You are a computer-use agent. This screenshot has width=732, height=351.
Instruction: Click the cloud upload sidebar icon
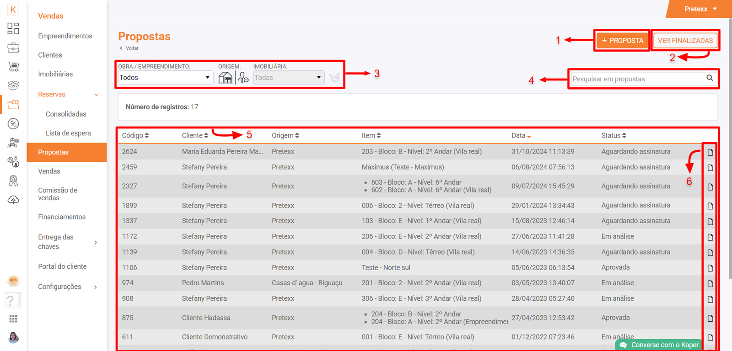13,200
